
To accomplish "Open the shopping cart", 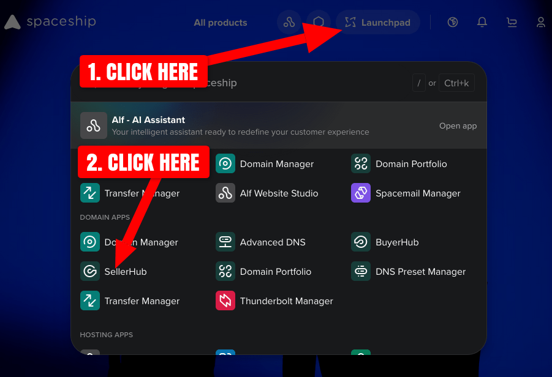I will (x=512, y=22).
